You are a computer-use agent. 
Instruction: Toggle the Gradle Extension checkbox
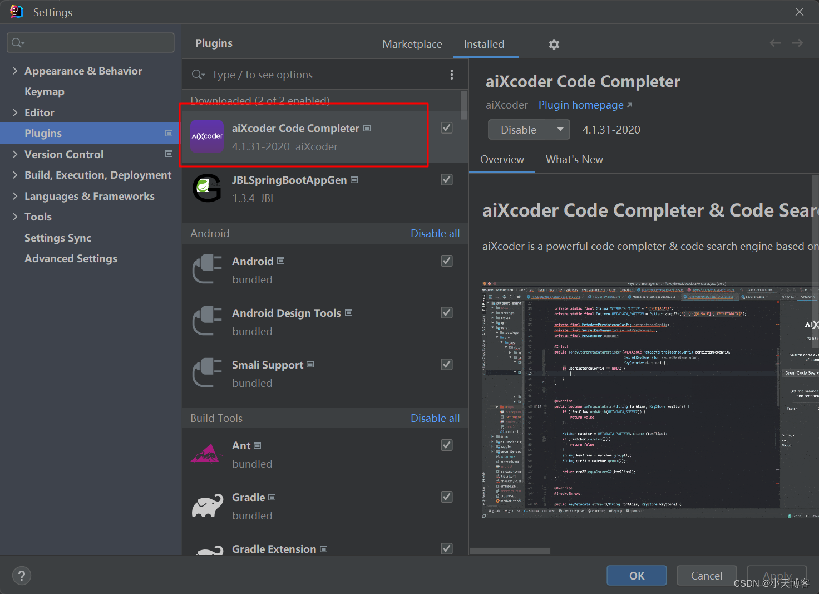447,549
